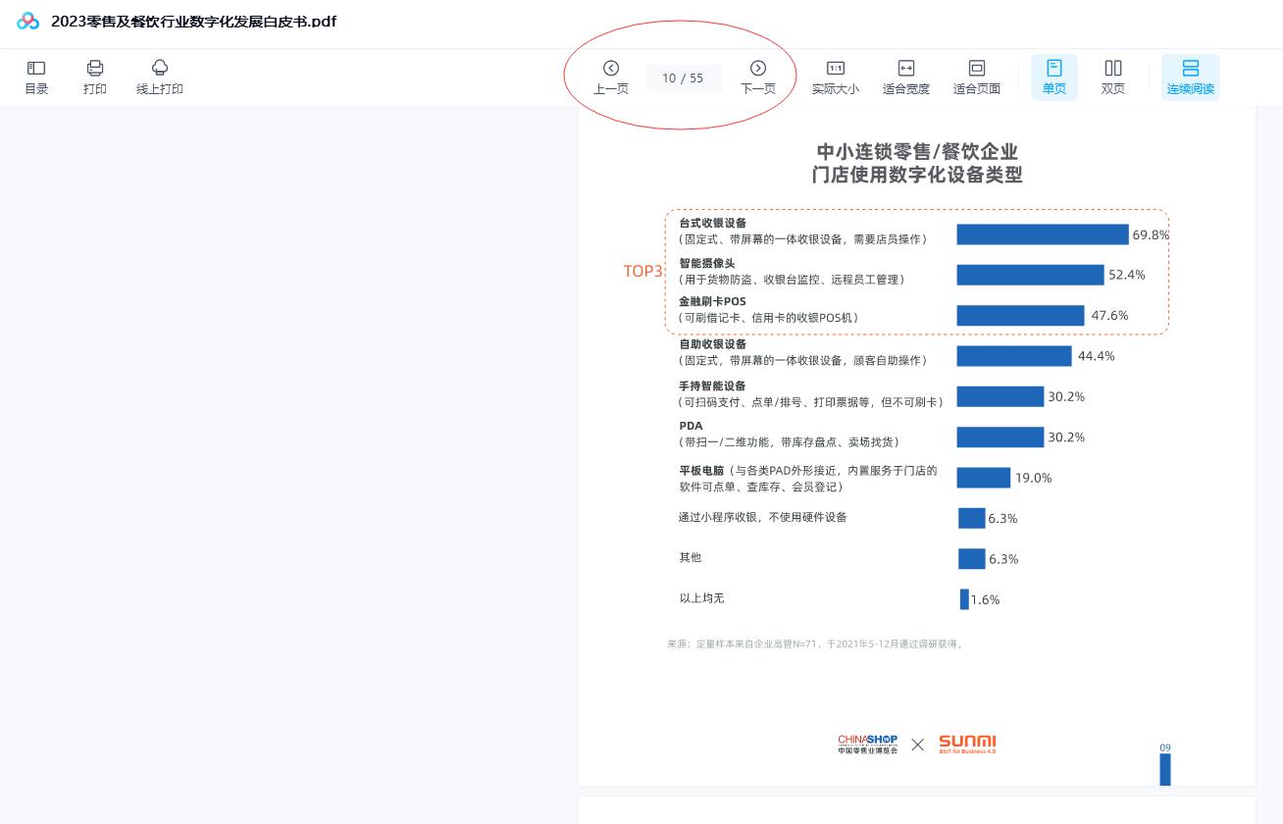
Task: Click the orange TOP3 label
Action: (642, 272)
